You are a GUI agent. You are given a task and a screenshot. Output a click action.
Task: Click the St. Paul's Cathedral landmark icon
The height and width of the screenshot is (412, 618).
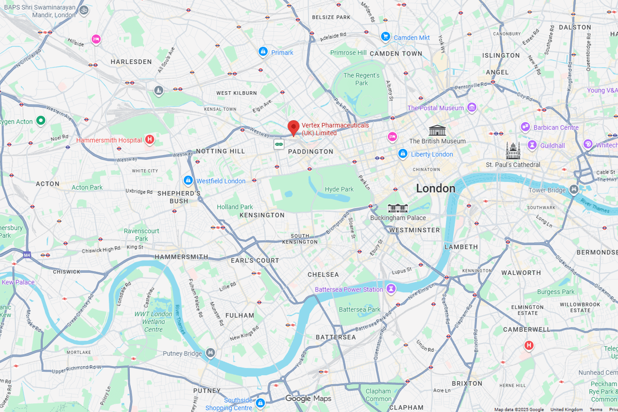click(x=513, y=151)
